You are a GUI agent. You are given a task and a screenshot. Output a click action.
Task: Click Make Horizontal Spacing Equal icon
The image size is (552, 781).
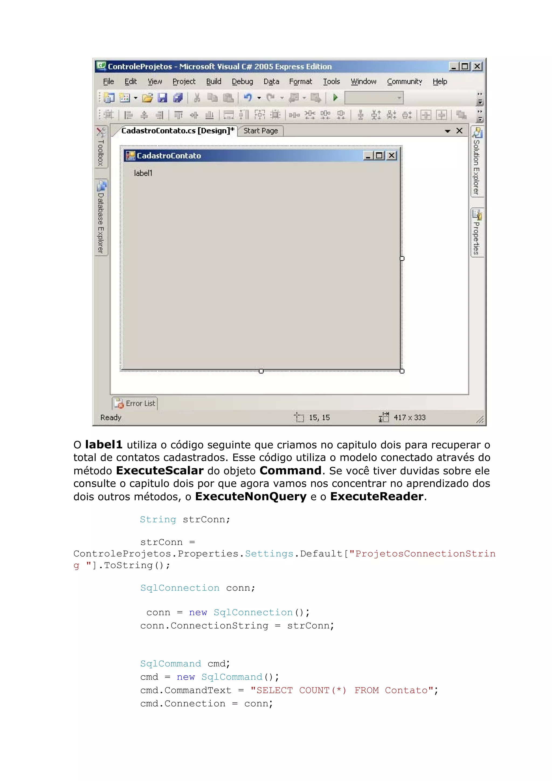(294, 115)
